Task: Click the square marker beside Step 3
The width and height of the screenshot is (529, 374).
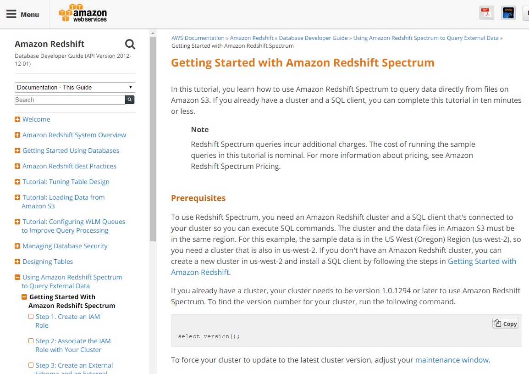Action: 31,365
